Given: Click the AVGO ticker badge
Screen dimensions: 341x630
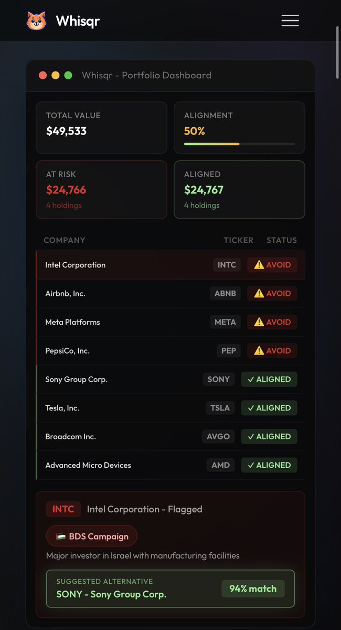Looking at the screenshot, I should [218, 436].
